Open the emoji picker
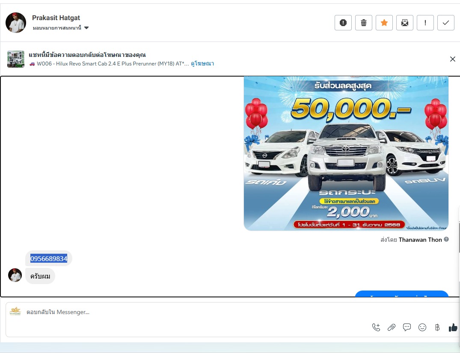This screenshot has width=460, height=353. pyautogui.click(x=422, y=327)
